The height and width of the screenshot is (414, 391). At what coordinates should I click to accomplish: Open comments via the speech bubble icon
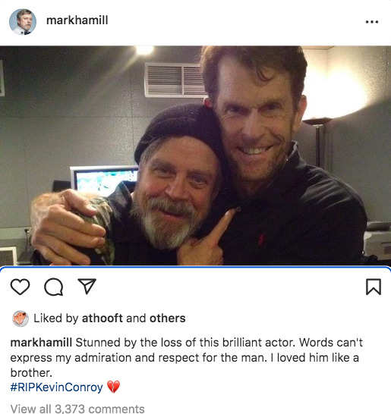click(54, 287)
